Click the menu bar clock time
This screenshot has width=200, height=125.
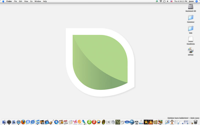(x=180, y=1)
